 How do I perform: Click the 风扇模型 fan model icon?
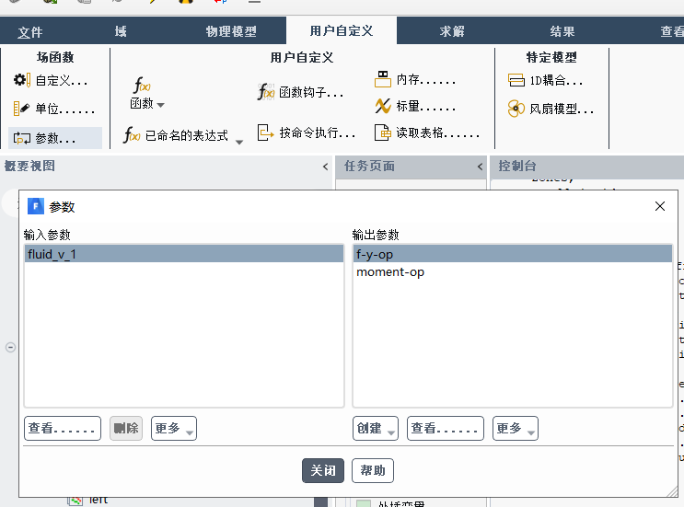pos(516,109)
